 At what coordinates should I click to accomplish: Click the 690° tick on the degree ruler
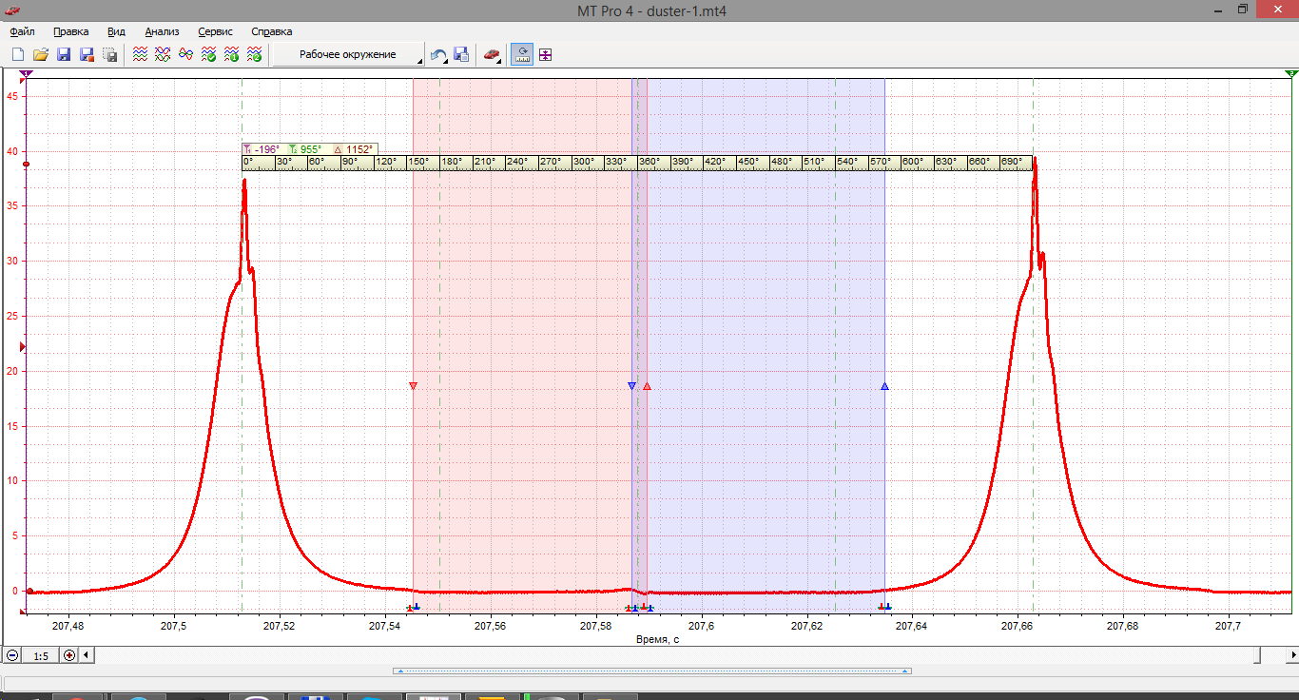click(1012, 162)
